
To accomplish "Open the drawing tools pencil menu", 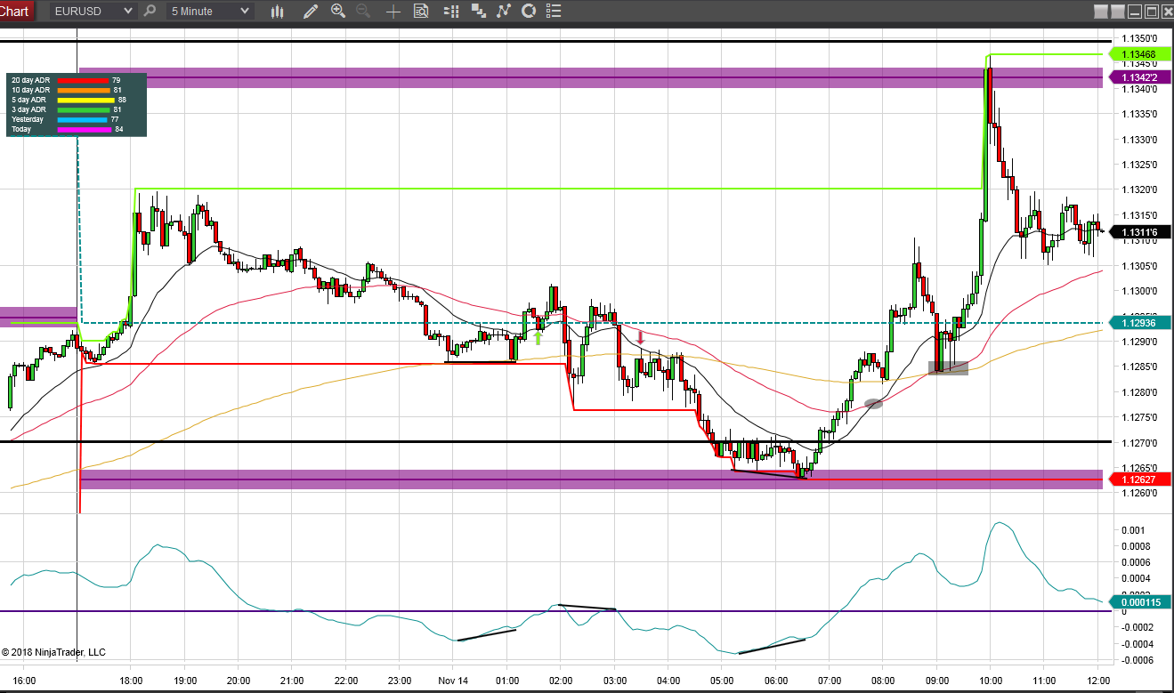I will 310,12.
